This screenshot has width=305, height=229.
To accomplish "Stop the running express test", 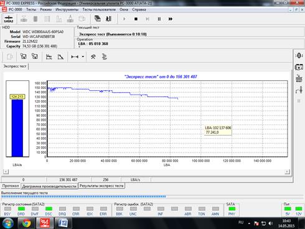I will click(x=136, y=19).
